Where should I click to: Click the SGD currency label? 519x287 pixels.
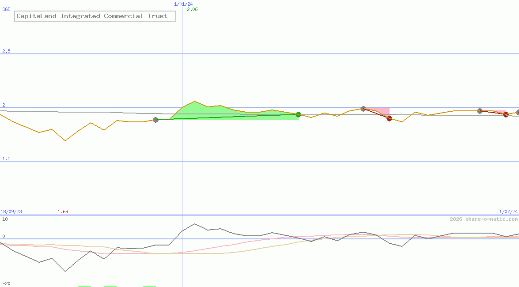[x=6, y=9]
